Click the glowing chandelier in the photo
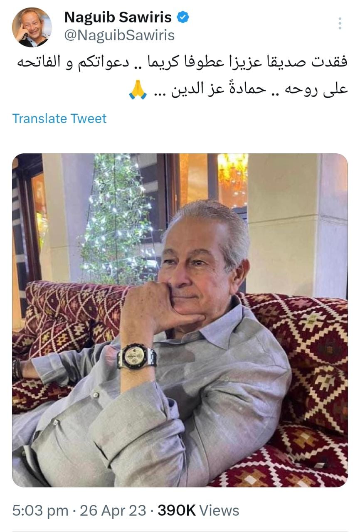360x532 pixels. (x=232, y=170)
